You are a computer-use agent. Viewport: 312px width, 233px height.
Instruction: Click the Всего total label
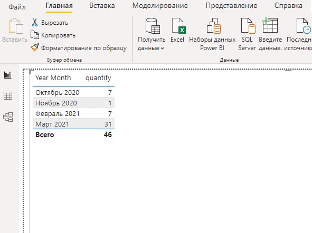44,134
